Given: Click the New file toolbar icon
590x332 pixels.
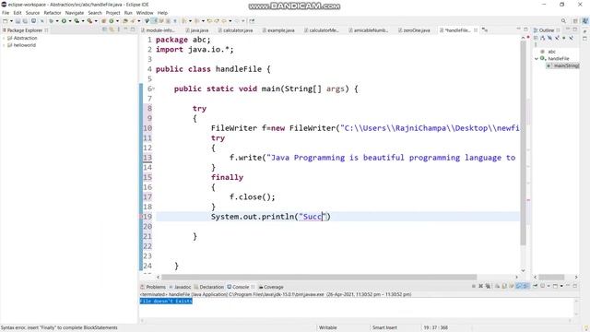Looking at the screenshot, I should coord(5,21).
